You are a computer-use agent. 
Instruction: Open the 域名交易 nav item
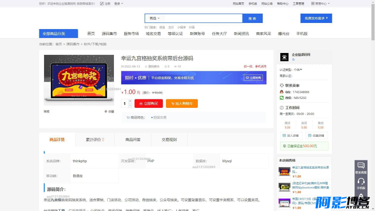pyautogui.click(x=153, y=33)
